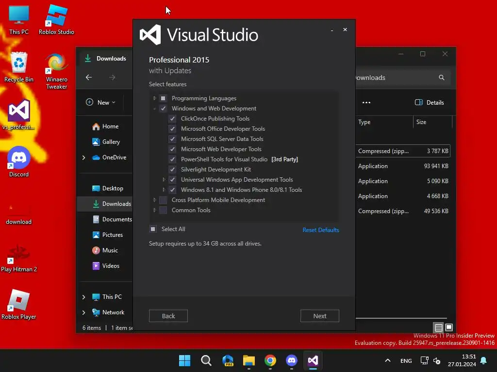Check Cross Platform Mobile Development
497x372 pixels.
point(163,200)
